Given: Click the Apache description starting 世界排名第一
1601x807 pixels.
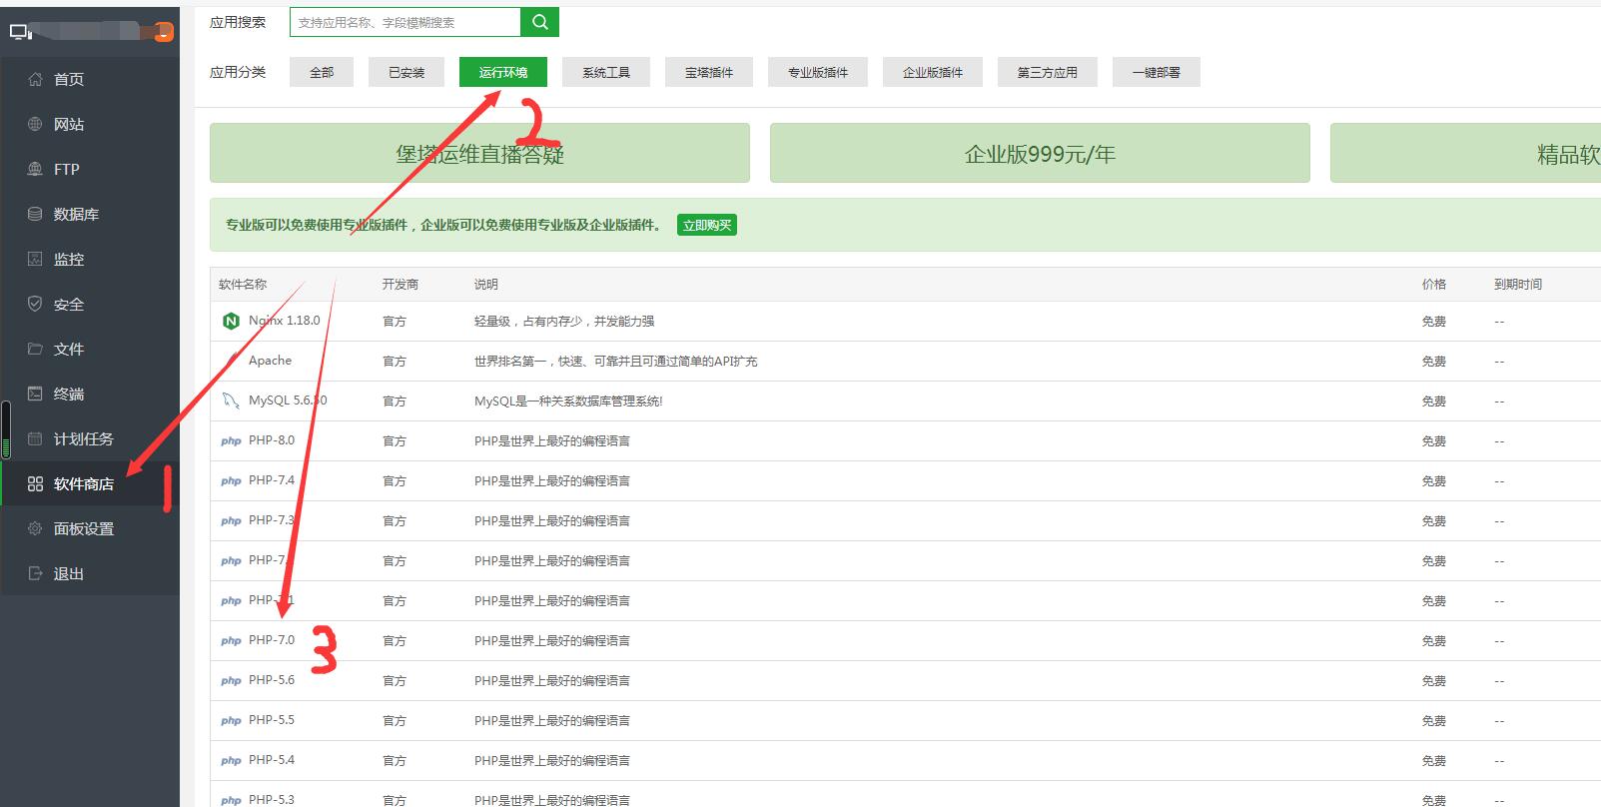Looking at the screenshot, I should 616,361.
